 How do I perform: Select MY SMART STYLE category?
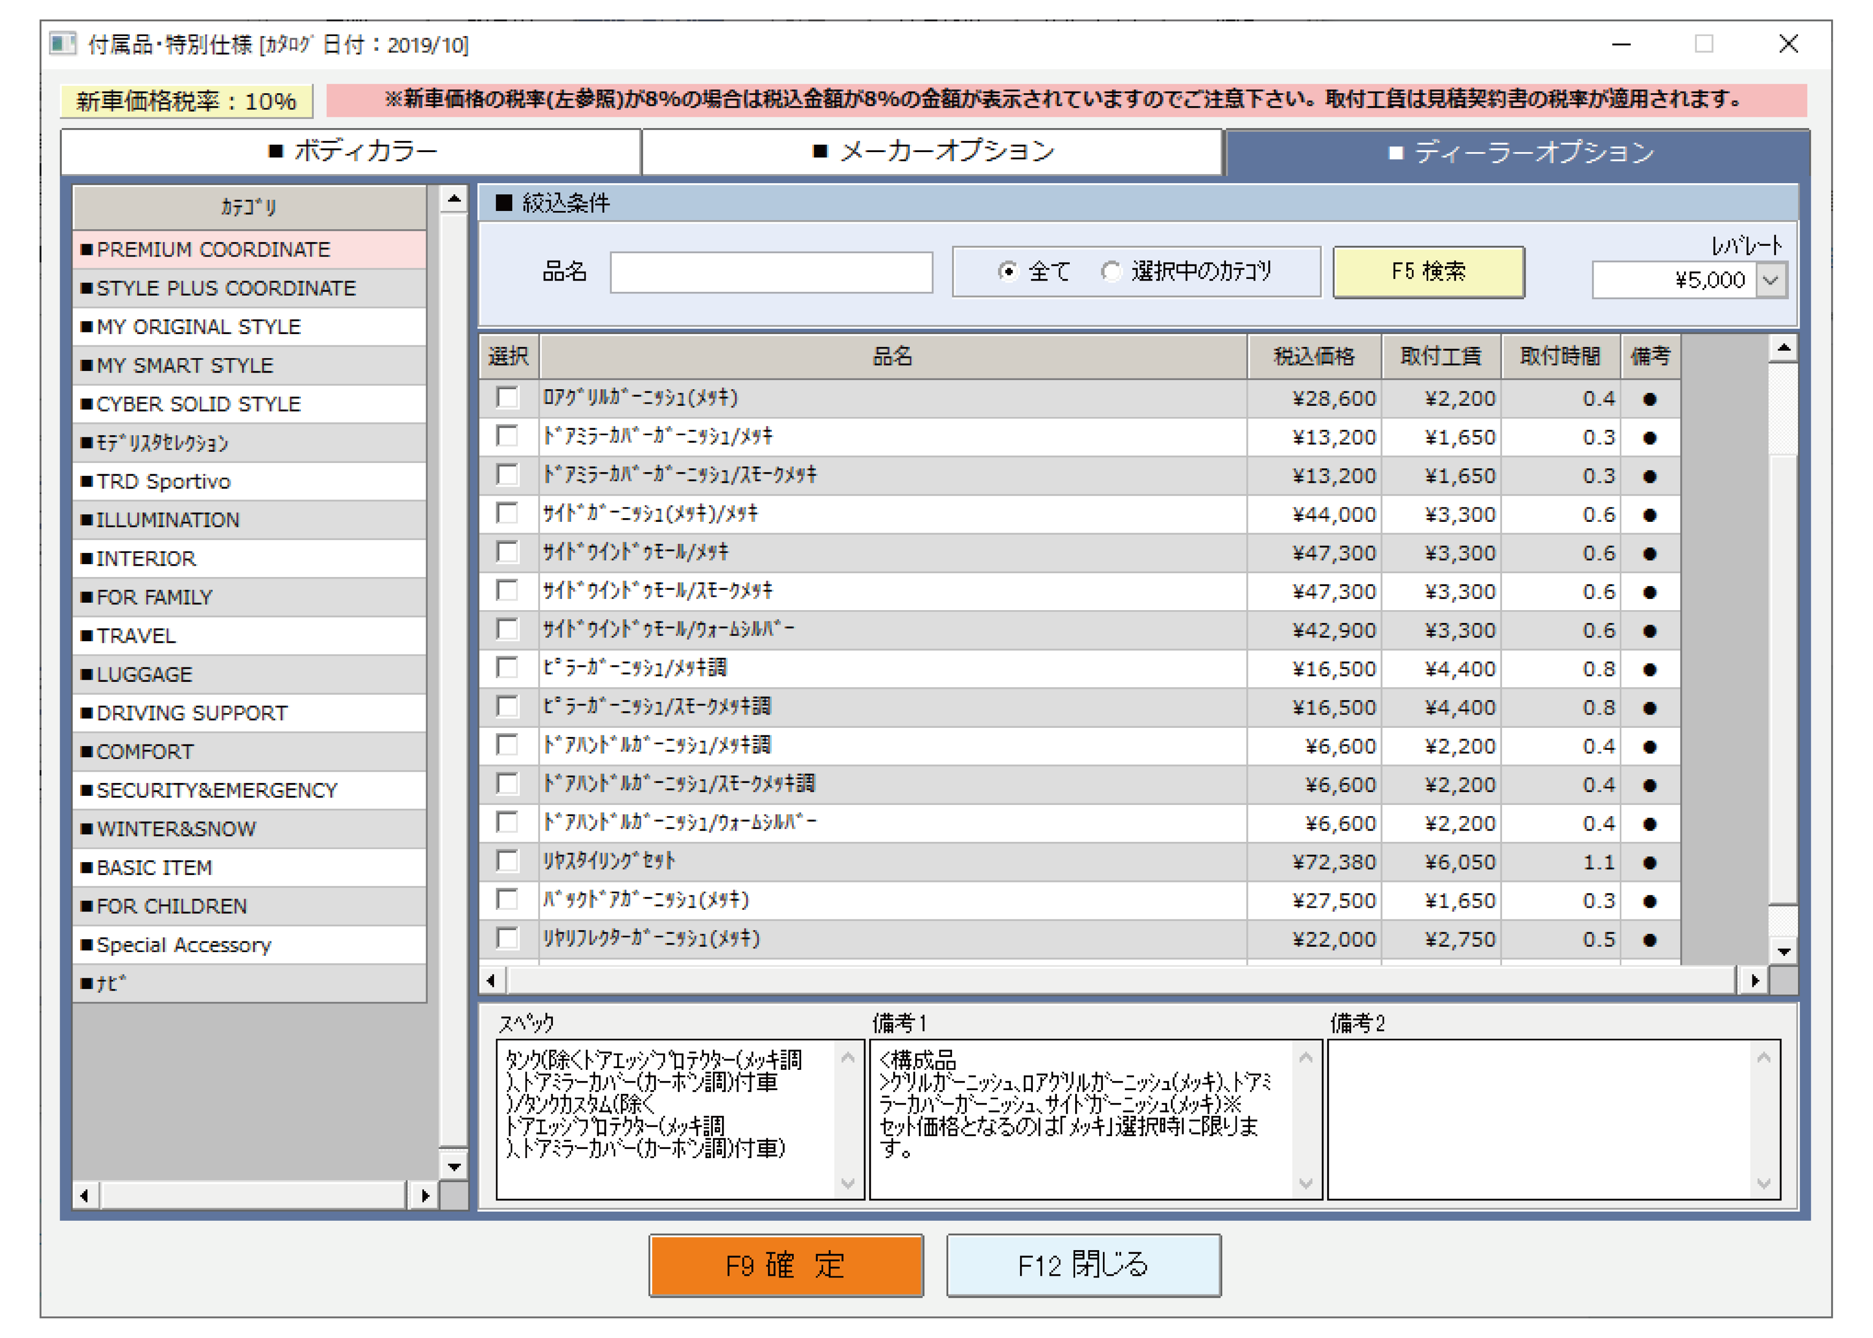point(250,366)
